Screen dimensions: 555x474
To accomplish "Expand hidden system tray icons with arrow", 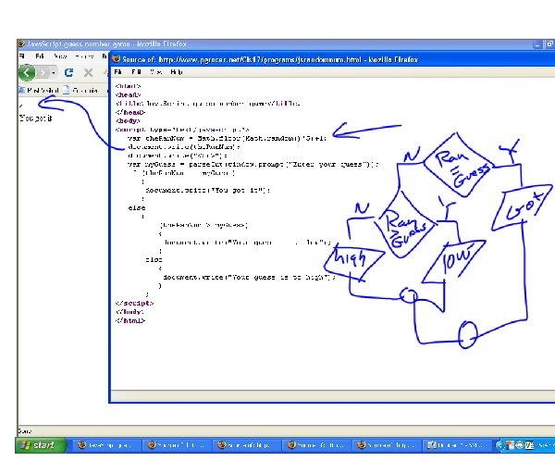I will (x=499, y=445).
